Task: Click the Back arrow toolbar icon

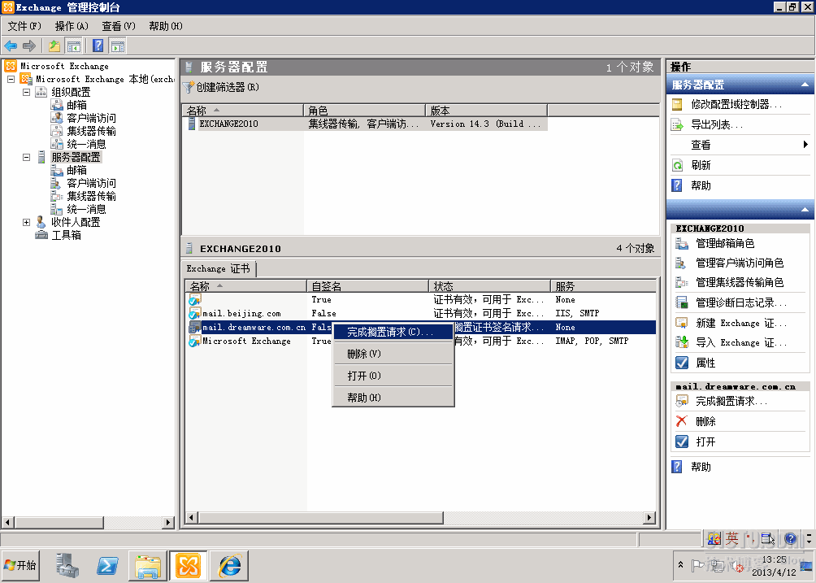Action: coord(11,46)
